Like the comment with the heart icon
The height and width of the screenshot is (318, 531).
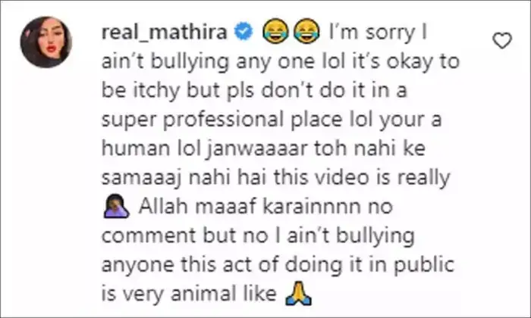[502, 41]
